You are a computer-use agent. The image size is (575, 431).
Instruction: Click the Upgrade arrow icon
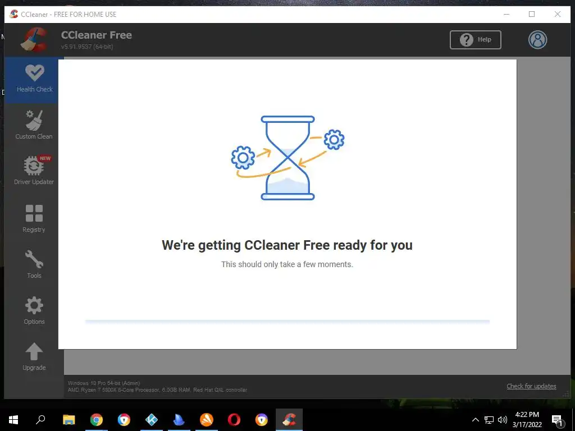click(34, 352)
